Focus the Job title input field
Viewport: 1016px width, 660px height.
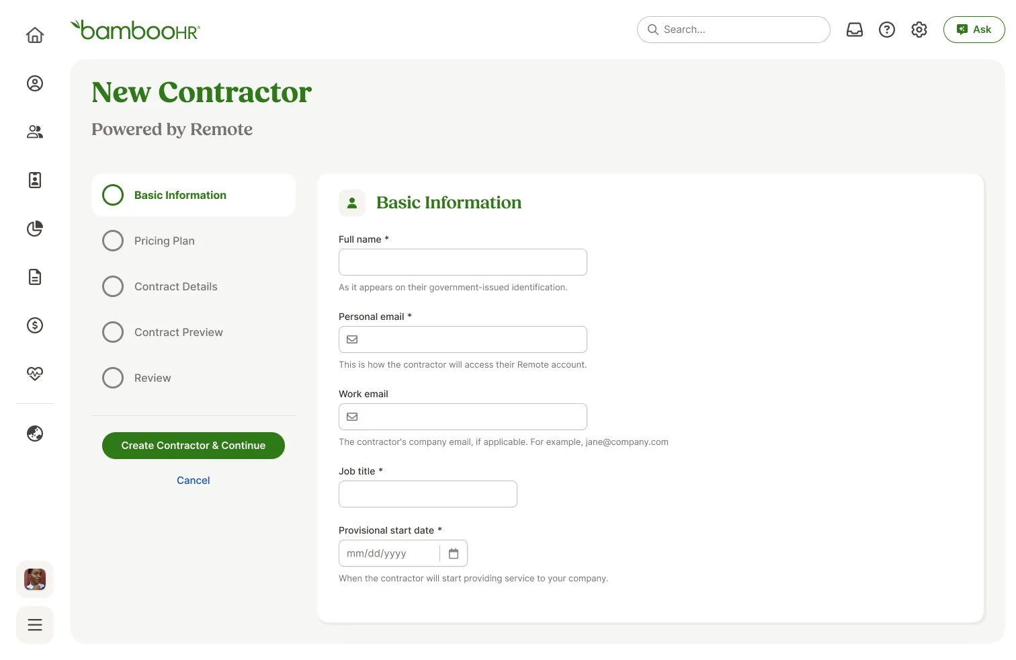[428, 494]
